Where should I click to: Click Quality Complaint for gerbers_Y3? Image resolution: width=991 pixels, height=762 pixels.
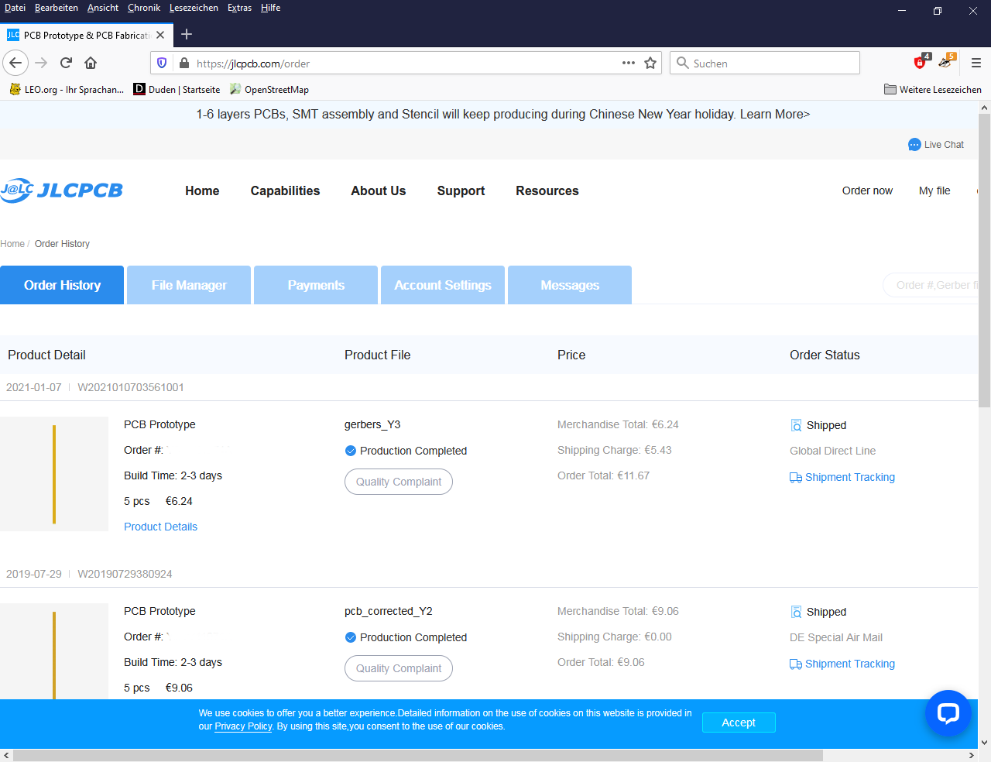click(x=399, y=482)
